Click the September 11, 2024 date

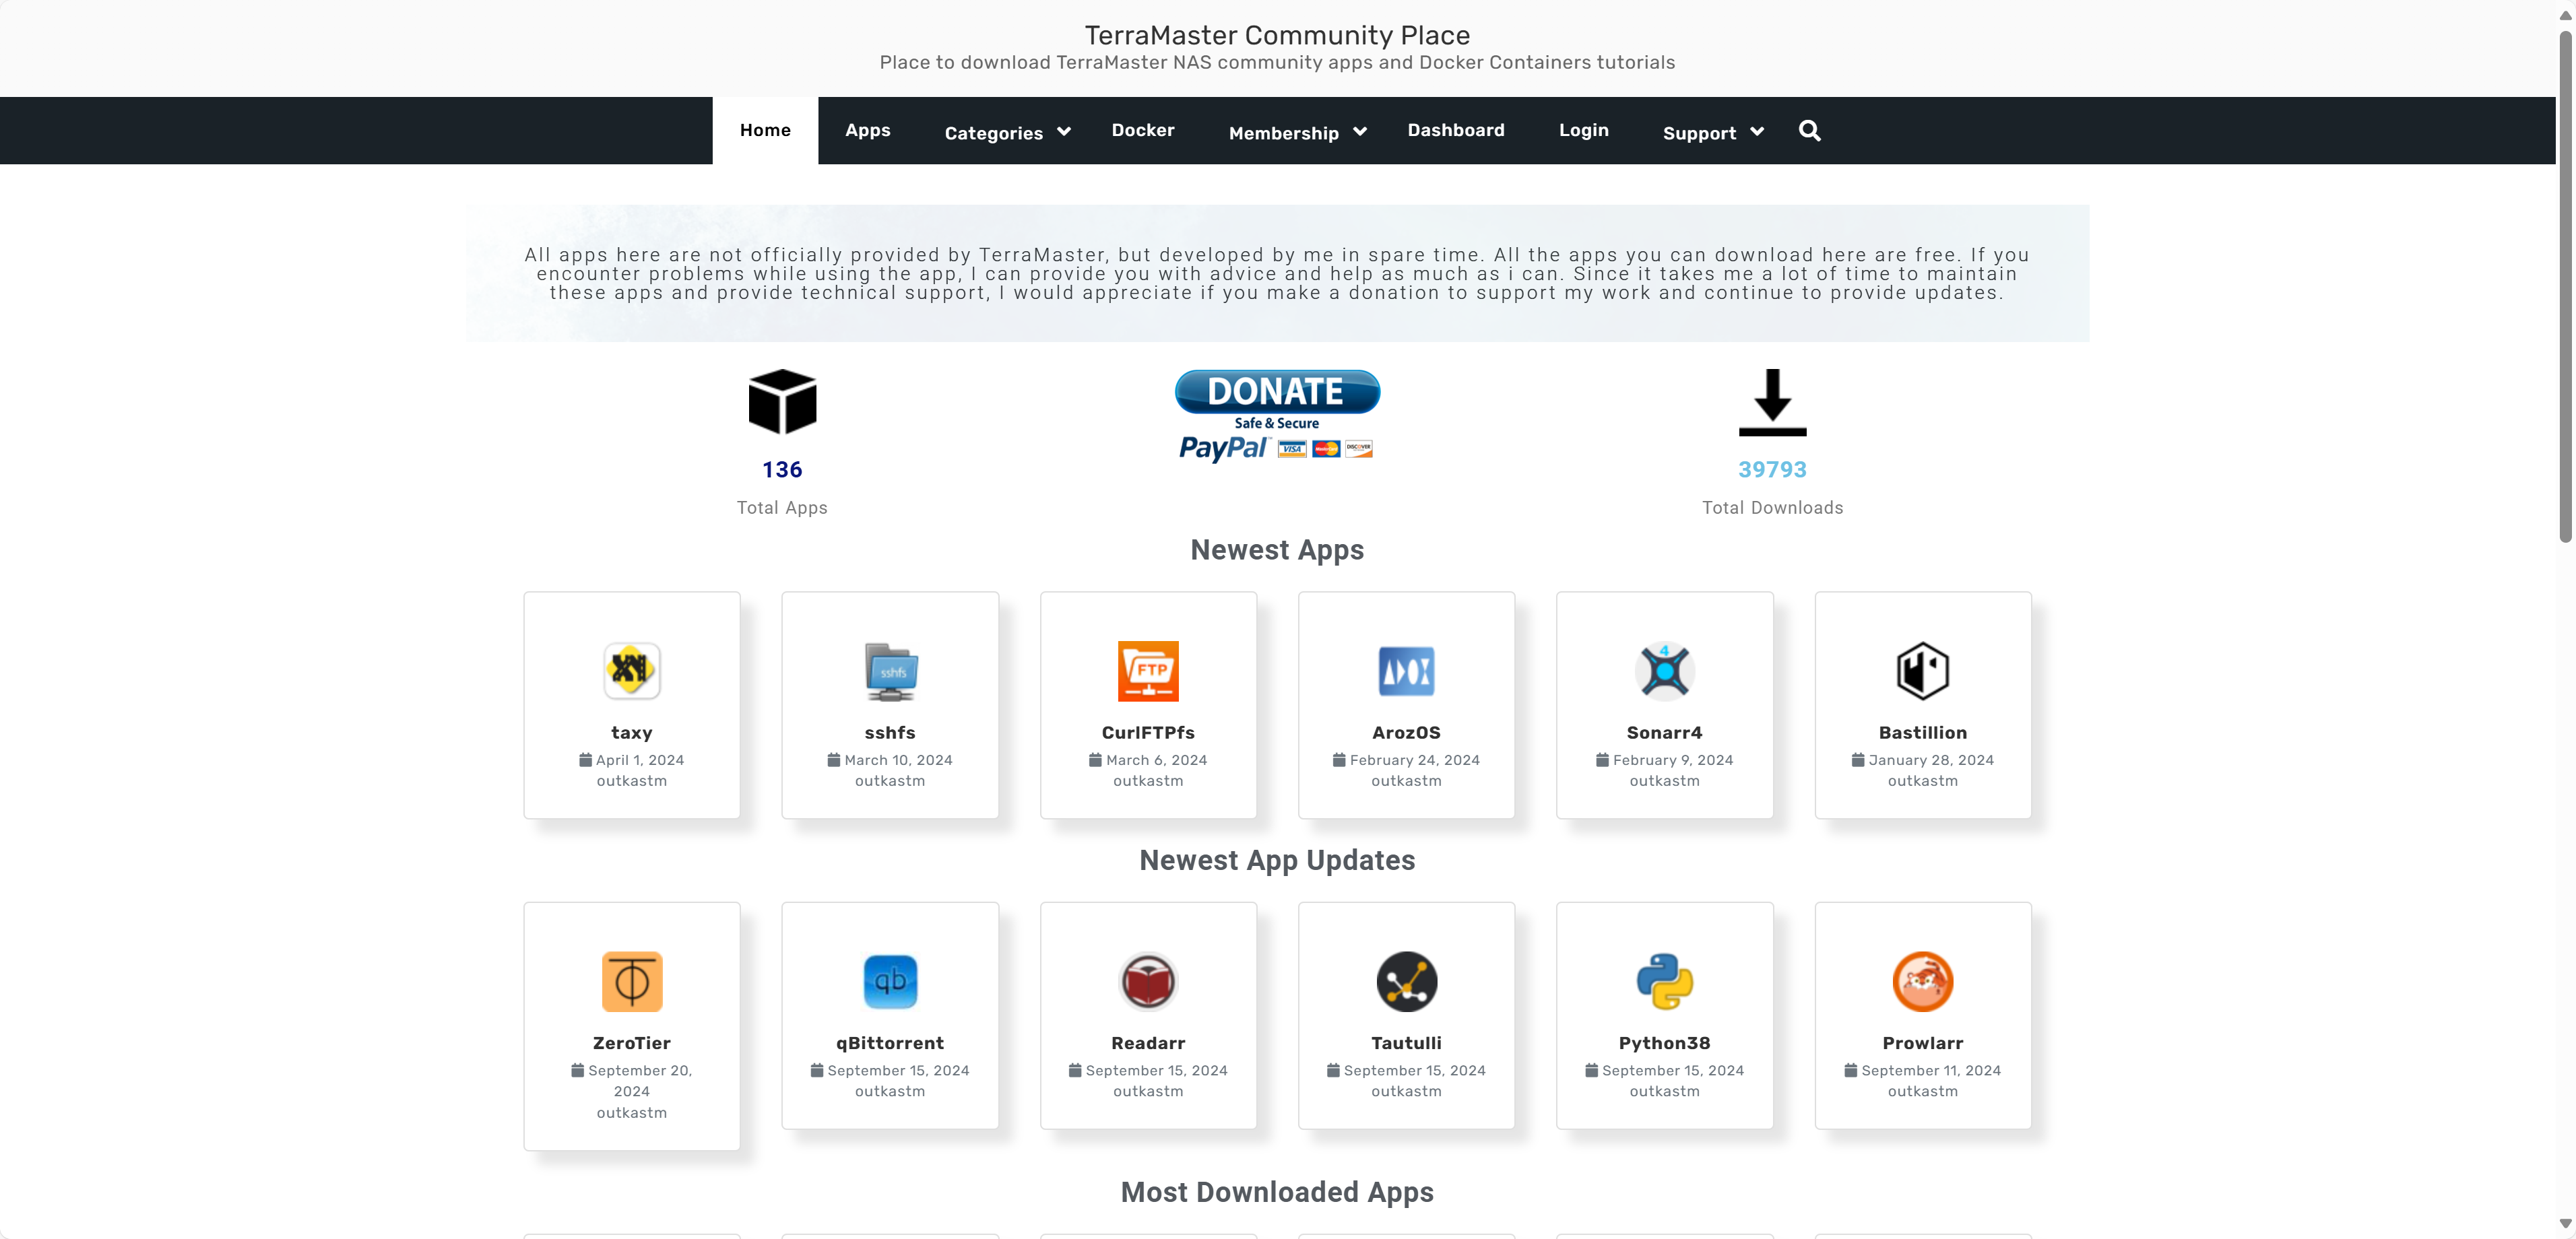(1931, 1070)
